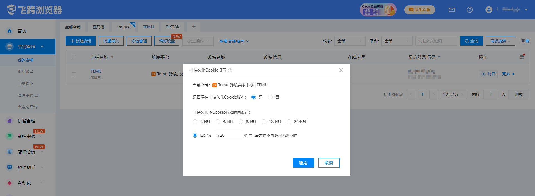Select 否 for saving non-persistent cookies

(270, 97)
